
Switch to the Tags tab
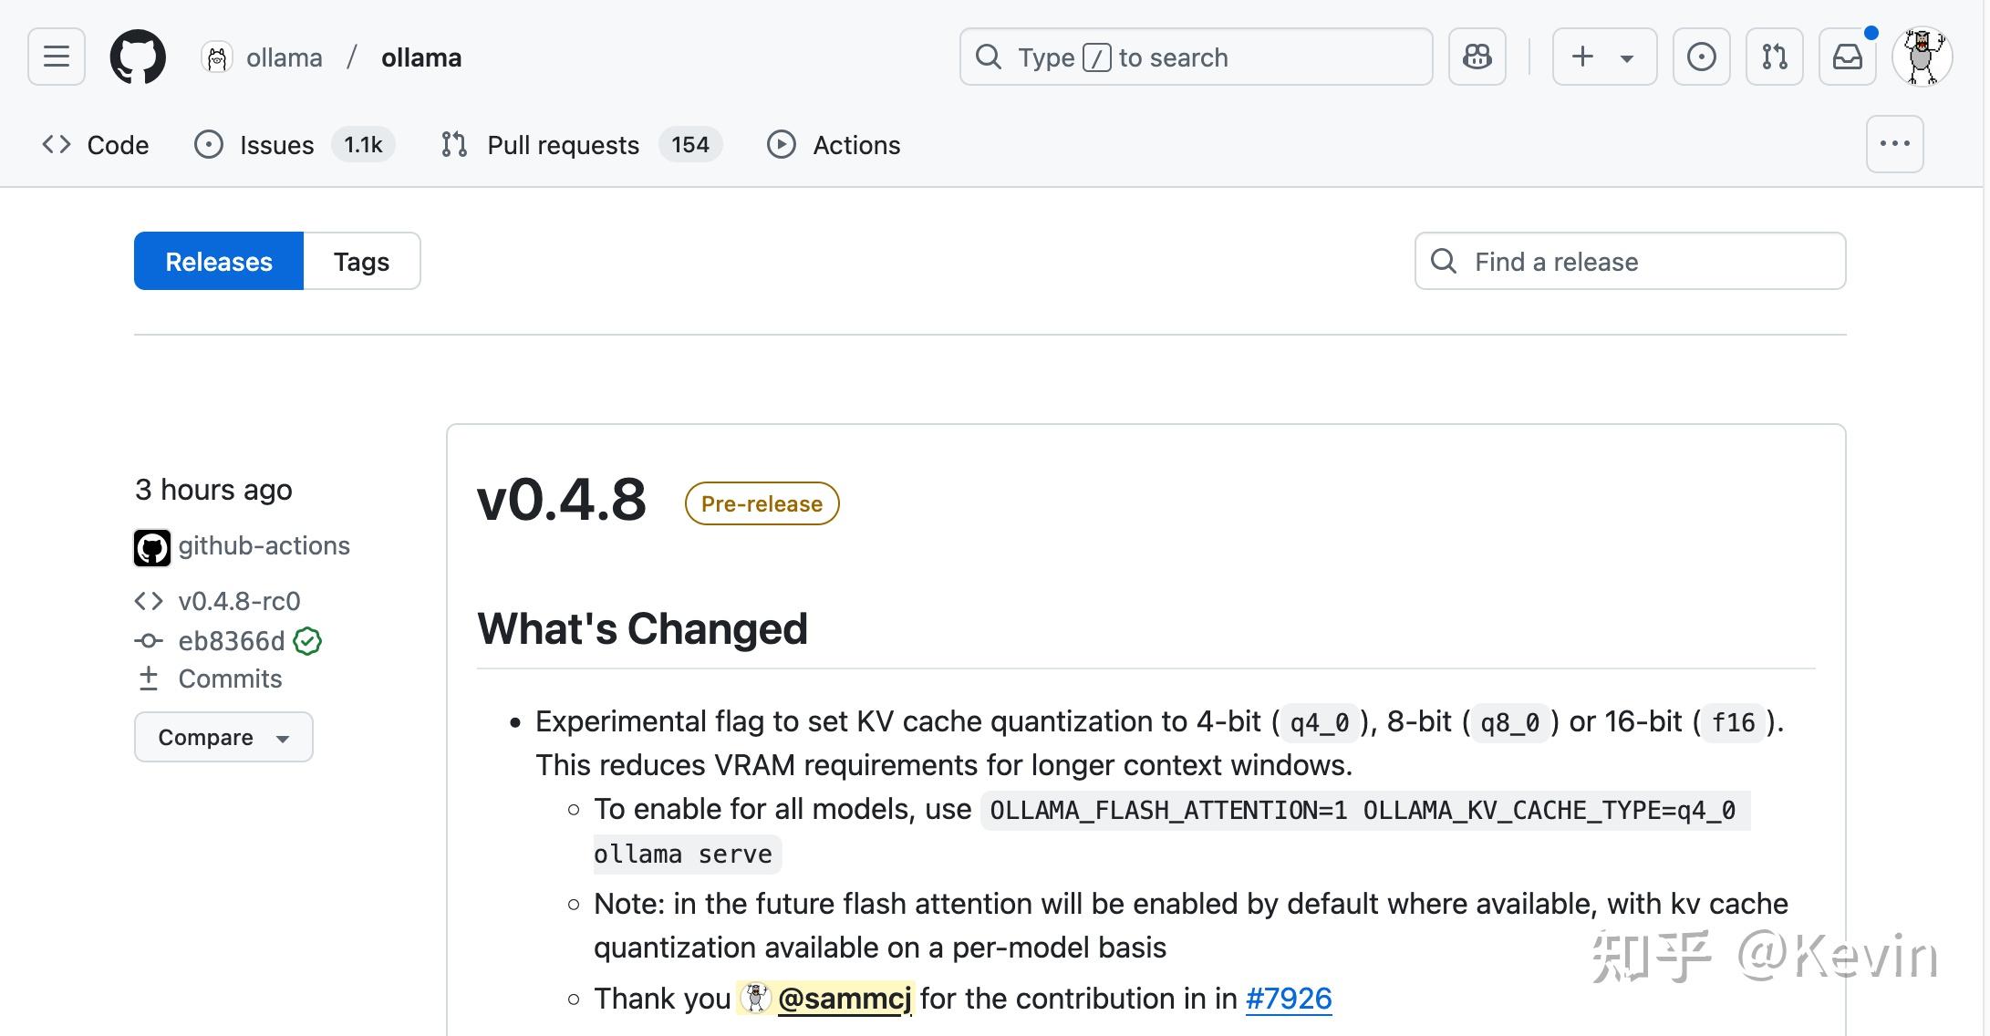click(361, 262)
